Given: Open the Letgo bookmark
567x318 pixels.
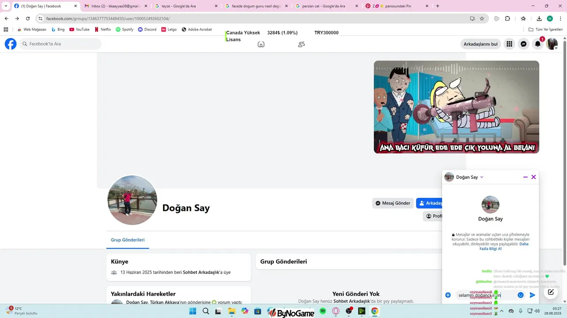Looking at the screenshot, I should tap(169, 30).
